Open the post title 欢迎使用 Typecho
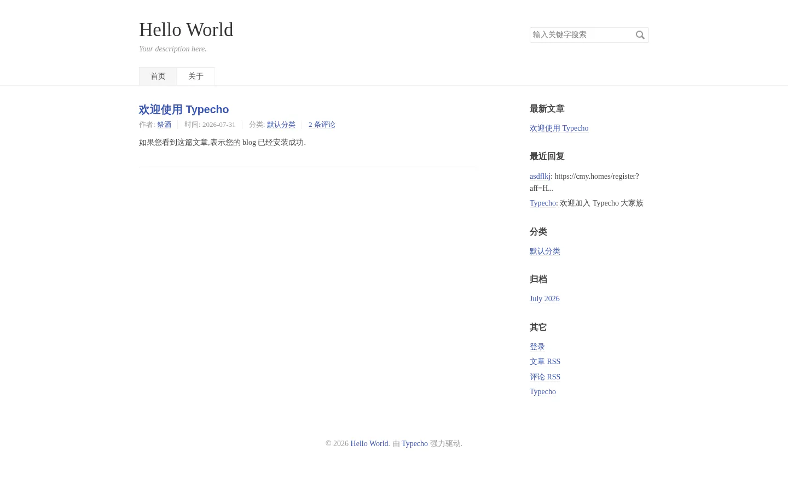Image resolution: width=788 pixels, height=492 pixels. coord(184,109)
